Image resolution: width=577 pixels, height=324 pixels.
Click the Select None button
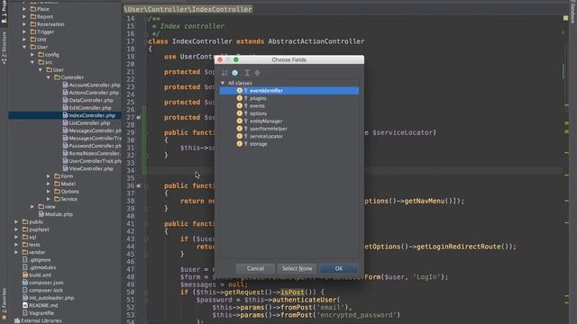click(297, 268)
